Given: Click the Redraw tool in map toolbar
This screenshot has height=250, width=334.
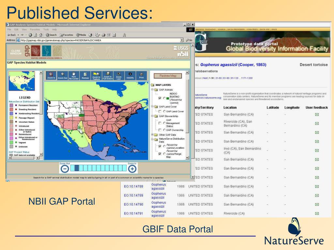Looking at the screenshot, I should [x=85, y=76].
